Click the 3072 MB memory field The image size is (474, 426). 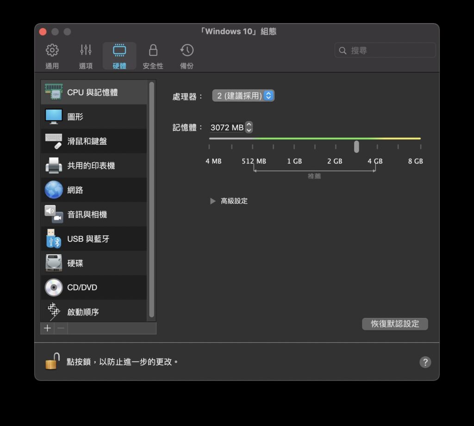(227, 128)
